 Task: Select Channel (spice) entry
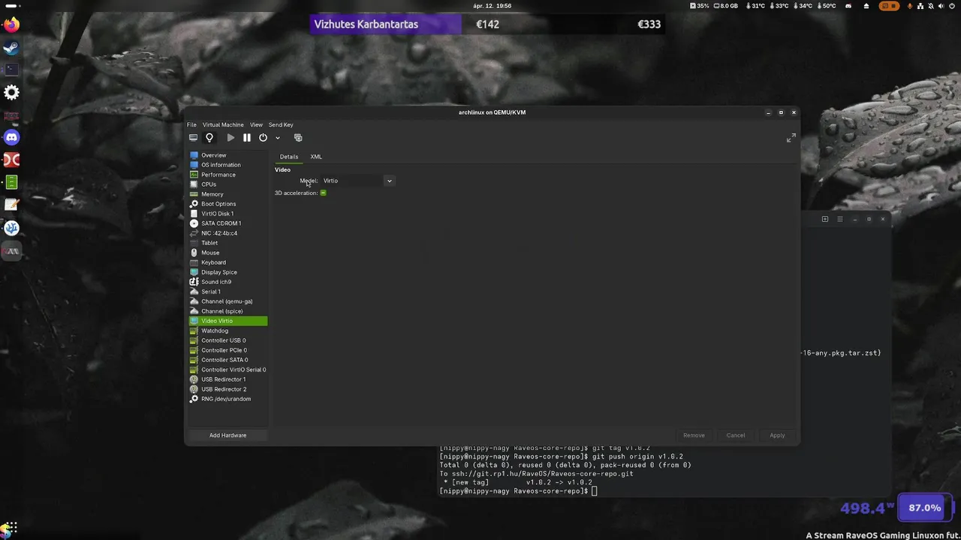tap(227, 311)
